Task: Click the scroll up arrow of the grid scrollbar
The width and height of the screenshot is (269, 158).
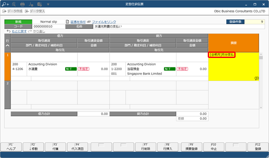Action: coord(261,55)
